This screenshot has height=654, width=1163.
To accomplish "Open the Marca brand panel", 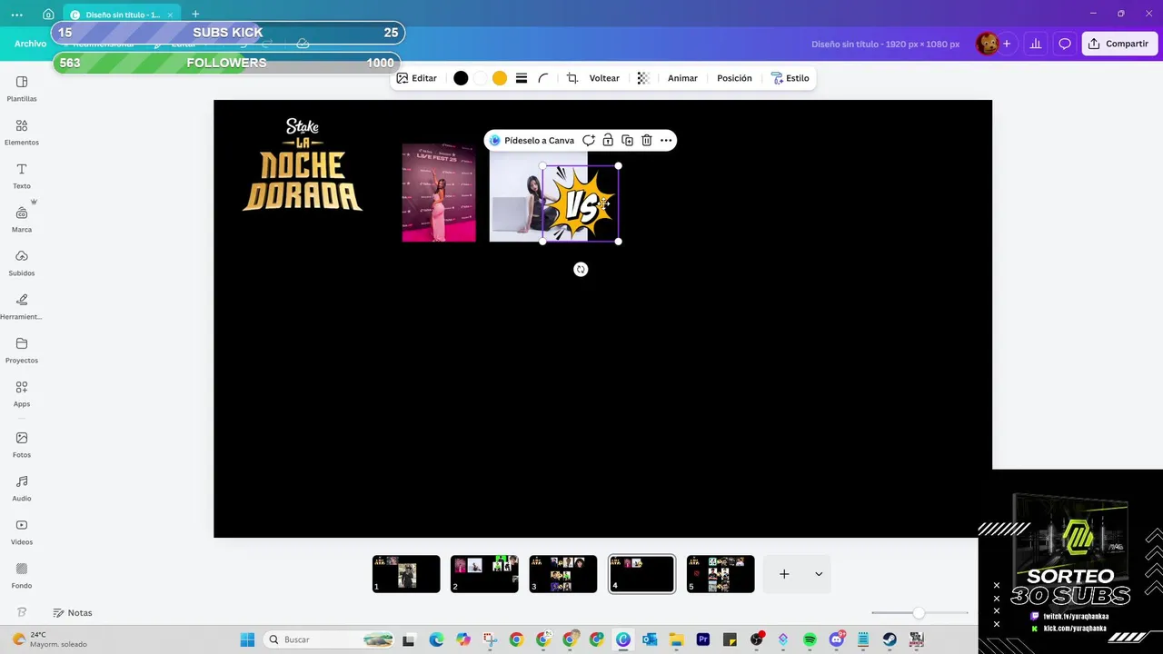I will point(22,219).
